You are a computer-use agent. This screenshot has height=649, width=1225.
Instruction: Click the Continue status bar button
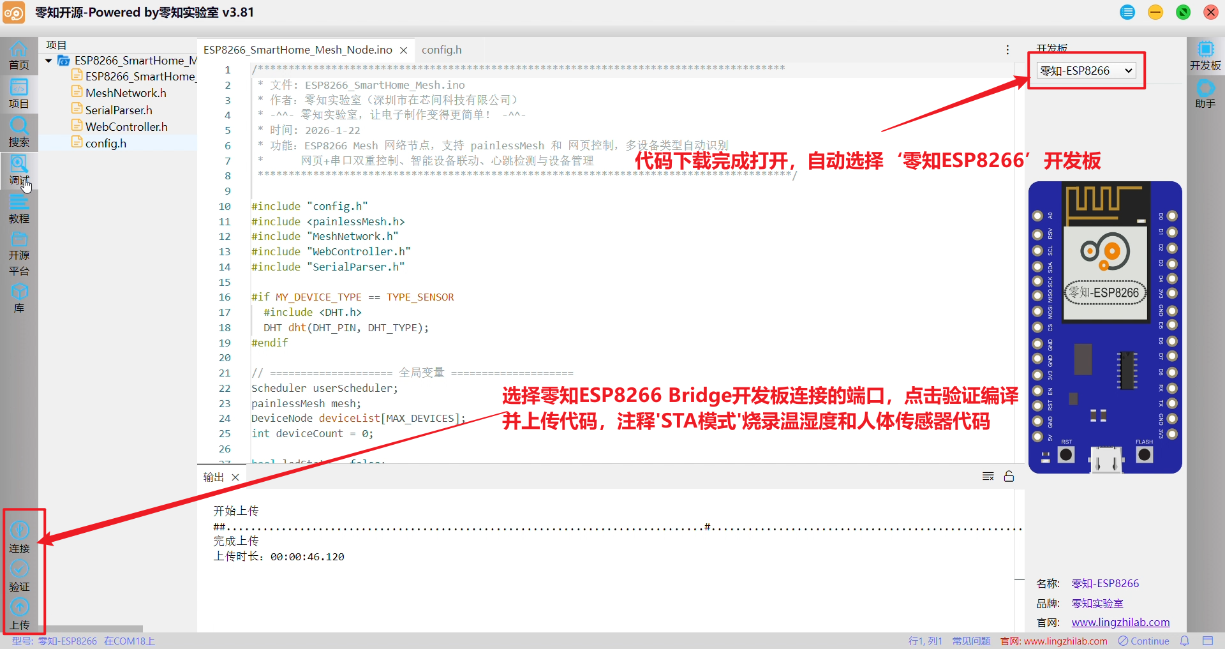click(1144, 641)
